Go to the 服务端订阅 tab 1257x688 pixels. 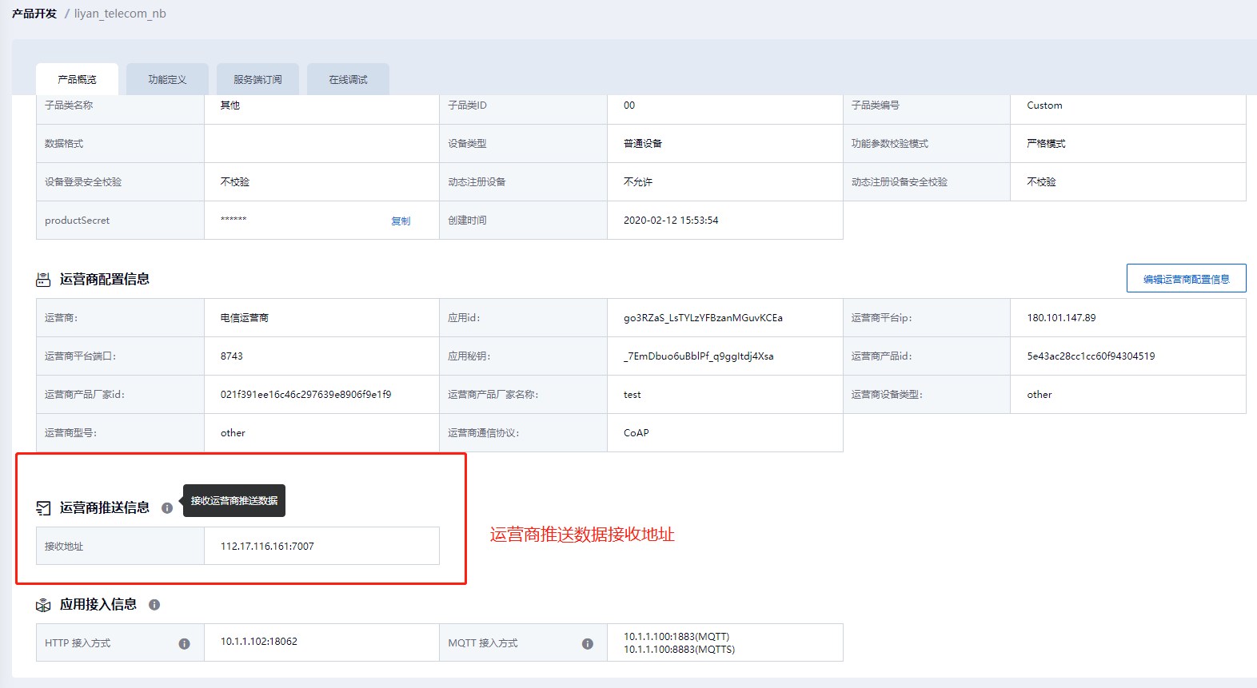tap(257, 80)
